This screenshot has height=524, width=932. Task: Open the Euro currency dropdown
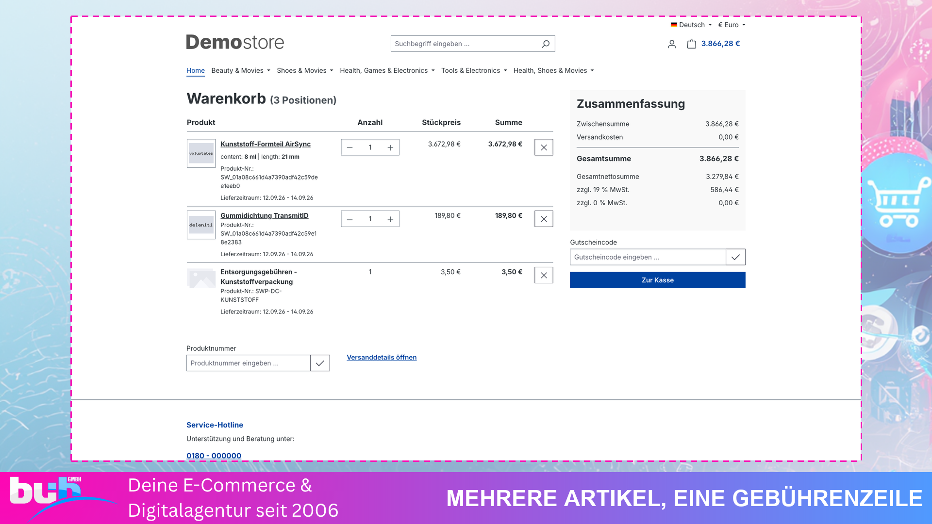732,25
